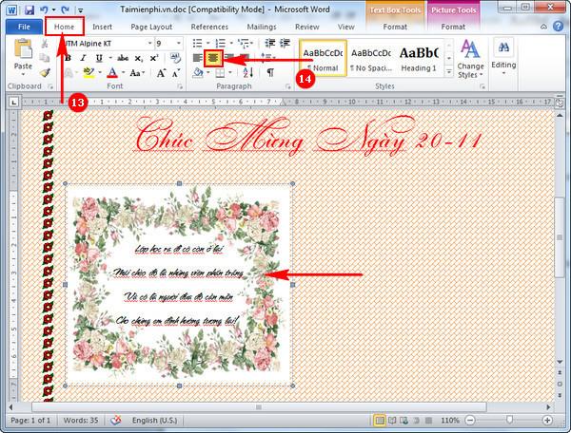Screen dimensions: 571x433
Task: Toggle Align Text Left
Action: [x=197, y=58]
